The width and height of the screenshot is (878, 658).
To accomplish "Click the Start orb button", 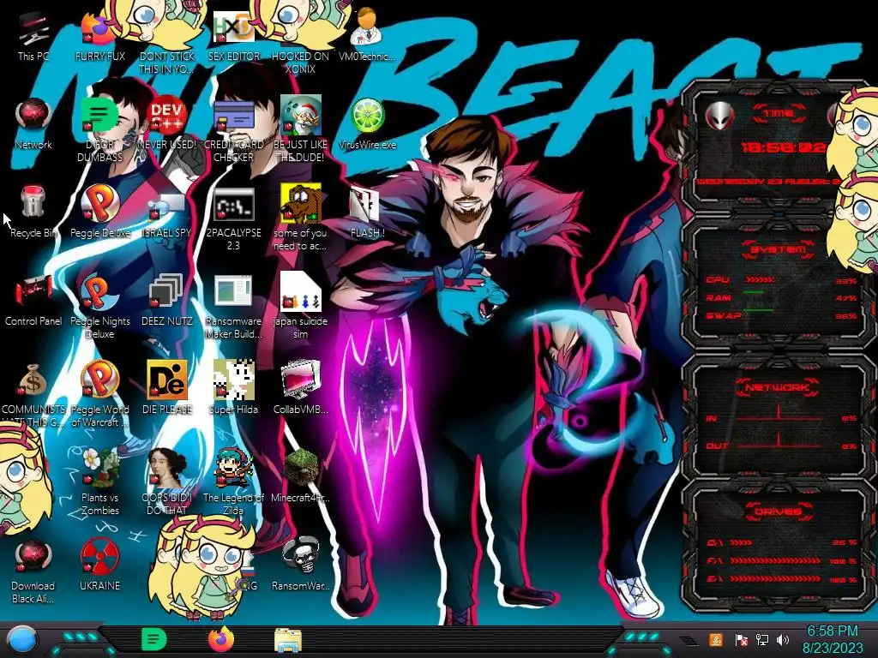I will [x=21, y=639].
